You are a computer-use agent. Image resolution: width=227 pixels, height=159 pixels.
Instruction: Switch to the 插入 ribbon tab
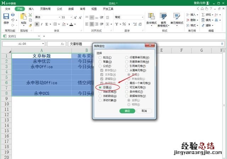pyautogui.click(x=32, y=9)
